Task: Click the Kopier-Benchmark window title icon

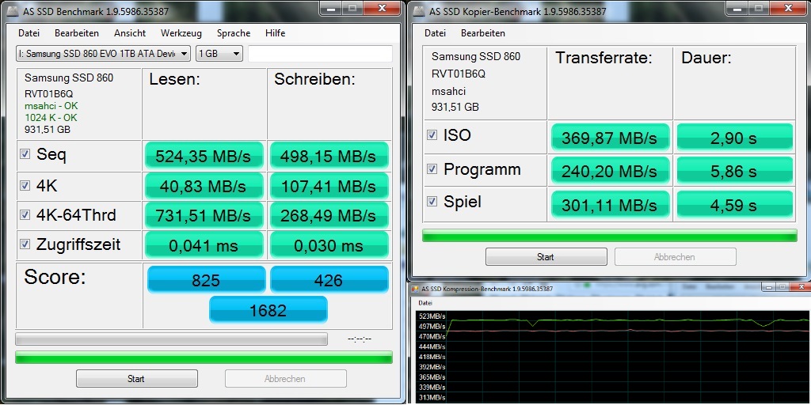Action: pos(420,11)
